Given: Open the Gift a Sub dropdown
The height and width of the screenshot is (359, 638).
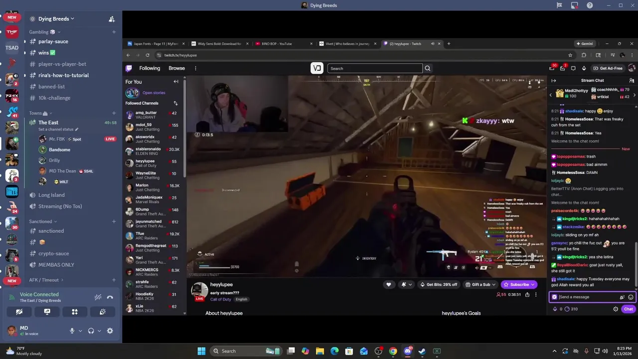Looking at the screenshot, I should coord(480,285).
